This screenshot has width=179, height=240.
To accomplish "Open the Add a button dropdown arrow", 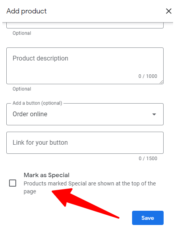I will coord(154,114).
